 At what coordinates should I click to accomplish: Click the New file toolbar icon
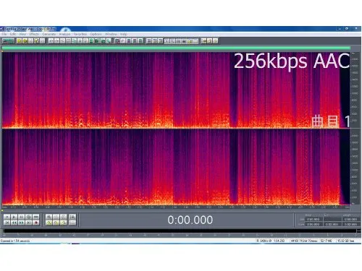click(19, 41)
